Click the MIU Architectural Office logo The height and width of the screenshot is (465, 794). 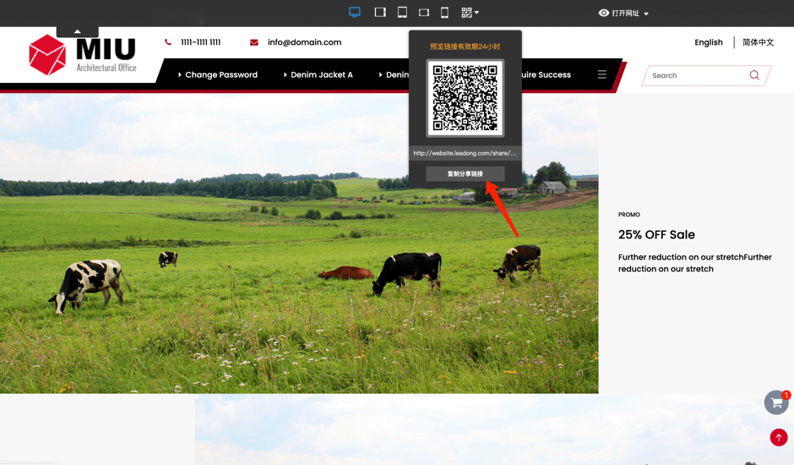(x=83, y=55)
